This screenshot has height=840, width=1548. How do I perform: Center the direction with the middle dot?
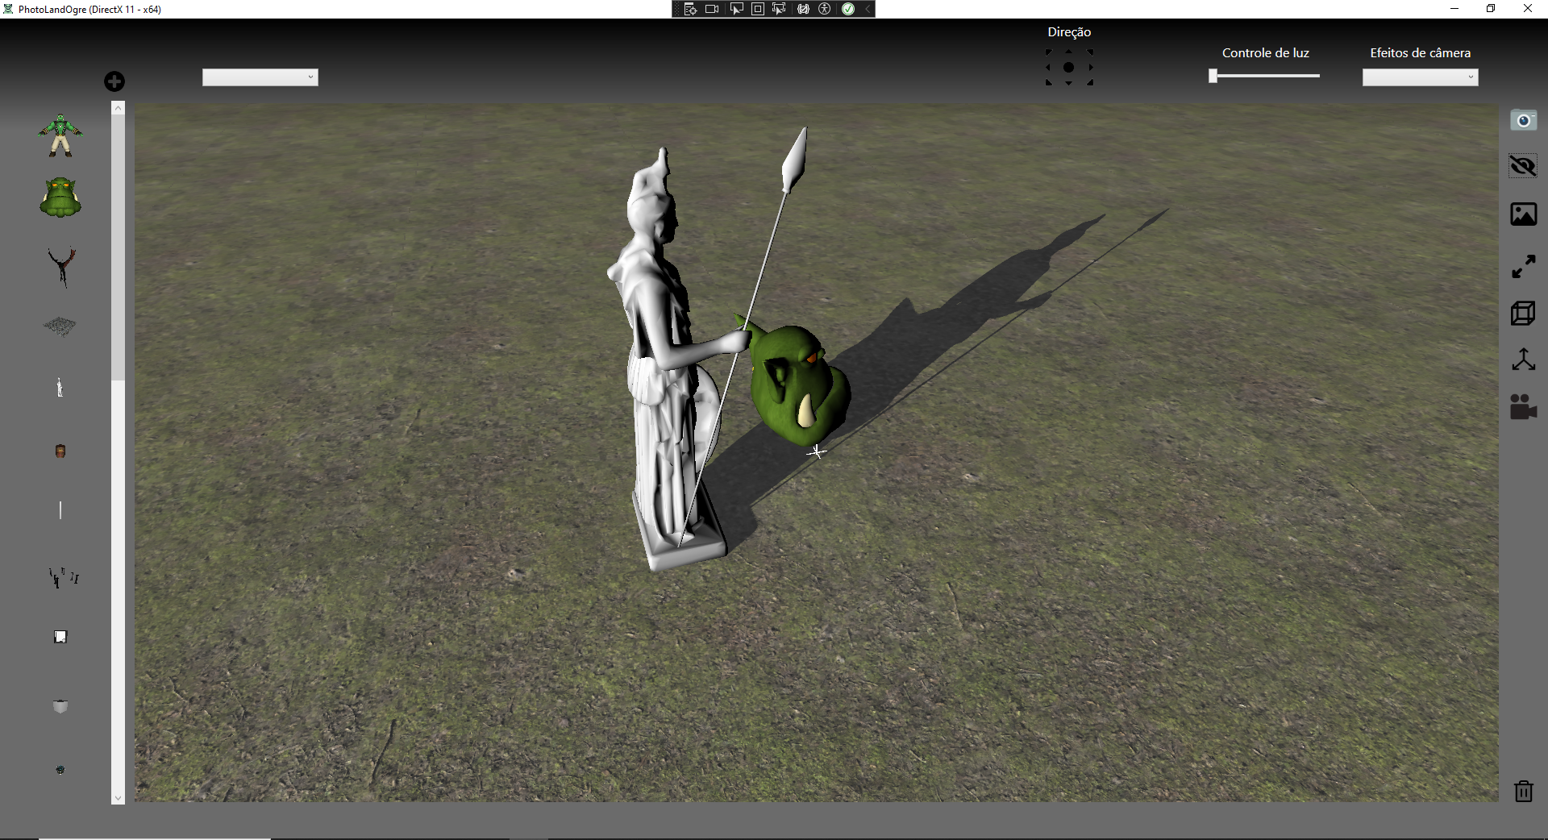click(x=1069, y=68)
